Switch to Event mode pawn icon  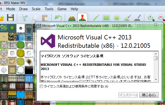point(82,17)
